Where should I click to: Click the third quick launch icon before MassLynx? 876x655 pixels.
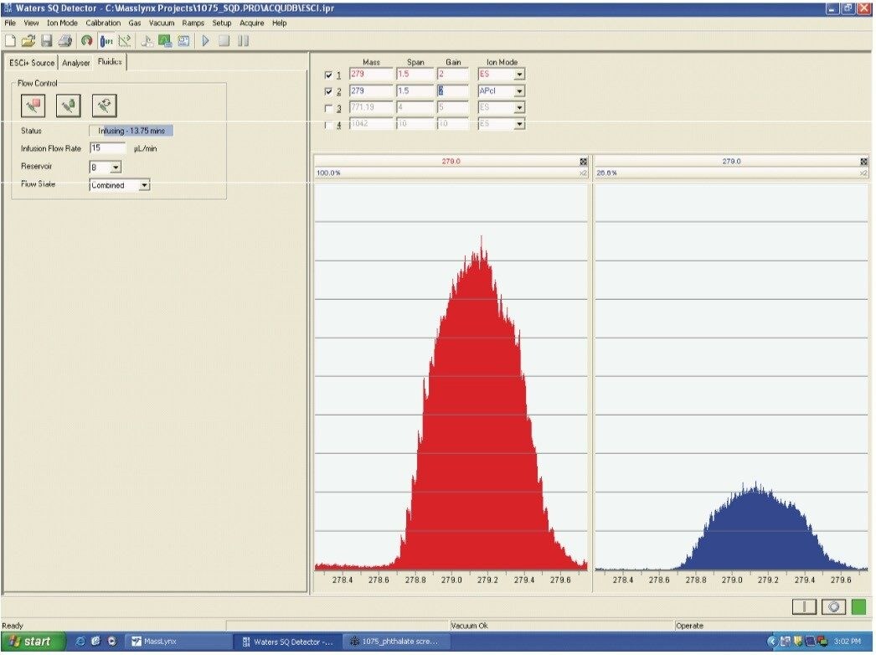tap(111, 642)
